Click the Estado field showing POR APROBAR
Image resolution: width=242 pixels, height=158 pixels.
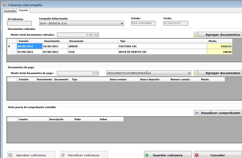(x=143, y=23)
